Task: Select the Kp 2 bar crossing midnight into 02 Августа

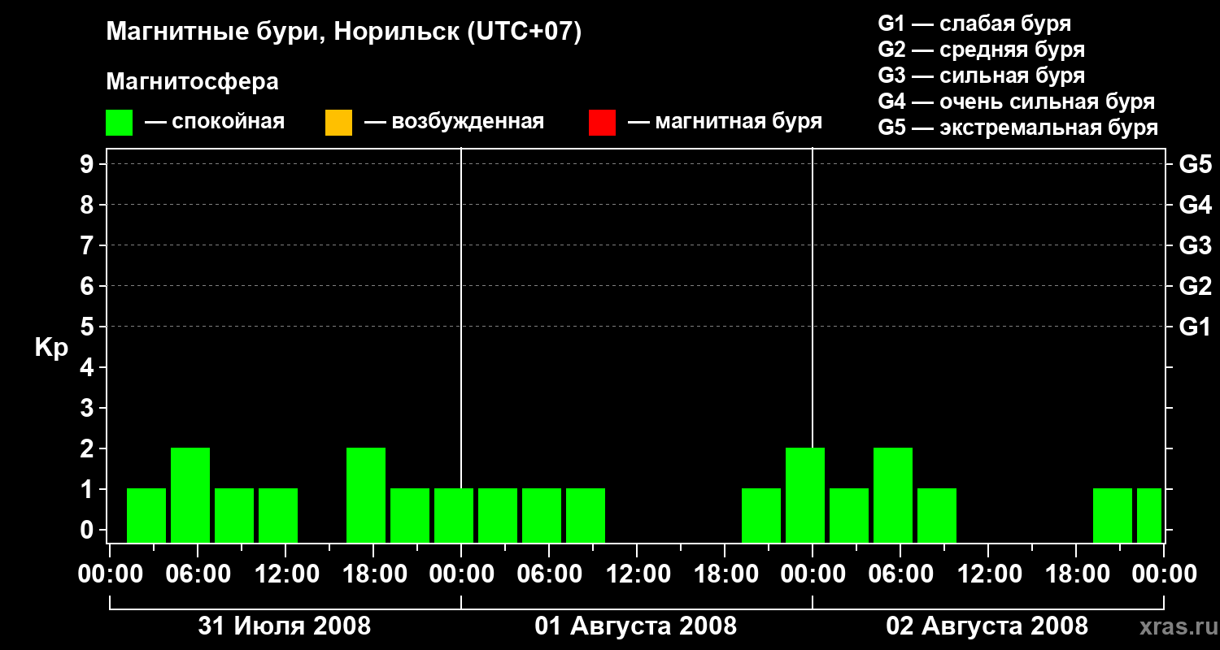Action: click(805, 495)
